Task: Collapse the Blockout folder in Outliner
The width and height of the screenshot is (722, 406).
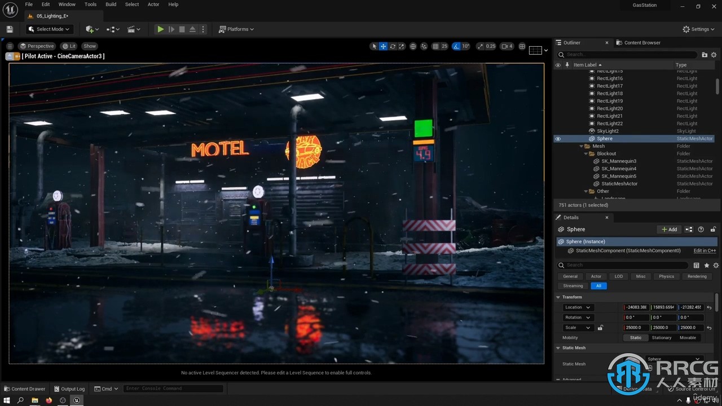Action: (585, 153)
